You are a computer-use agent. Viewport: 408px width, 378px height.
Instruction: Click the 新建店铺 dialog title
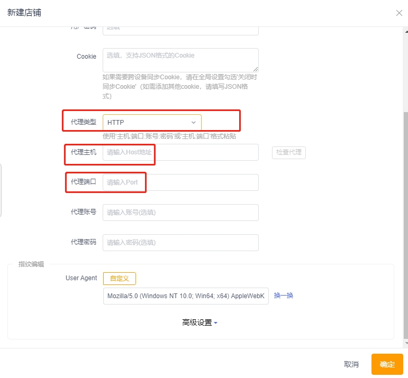(24, 13)
